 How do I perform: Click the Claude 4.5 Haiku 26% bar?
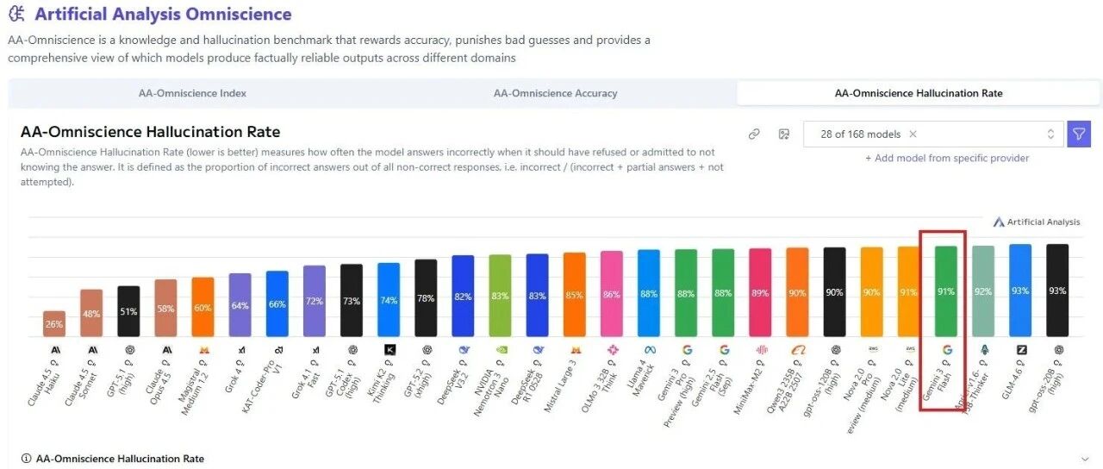54,323
